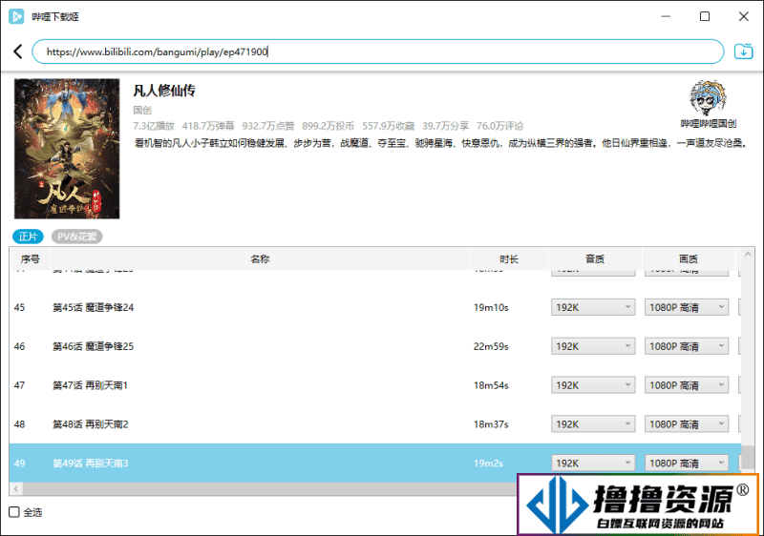Focus the bilibili URL input field
Image resolution: width=764 pixels, height=536 pixels.
point(377,52)
